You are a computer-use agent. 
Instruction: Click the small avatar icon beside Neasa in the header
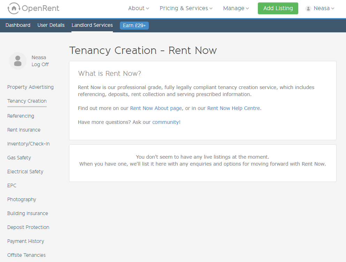[308, 9]
